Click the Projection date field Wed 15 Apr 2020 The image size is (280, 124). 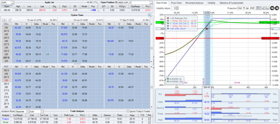pyautogui.click(x=247, y=8)
